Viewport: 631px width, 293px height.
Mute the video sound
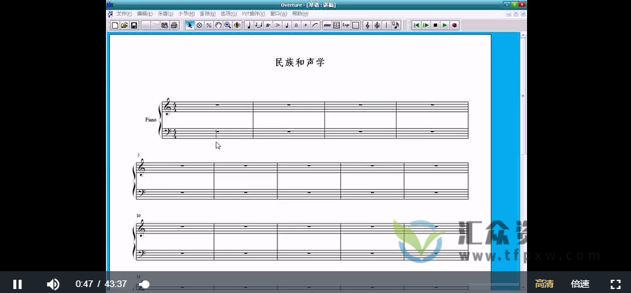click(x=53, y=284)
